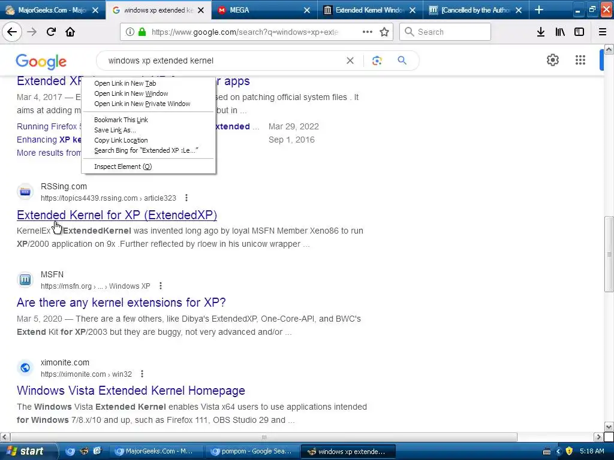Click the RSSing.com site favicon

(25, 192)
